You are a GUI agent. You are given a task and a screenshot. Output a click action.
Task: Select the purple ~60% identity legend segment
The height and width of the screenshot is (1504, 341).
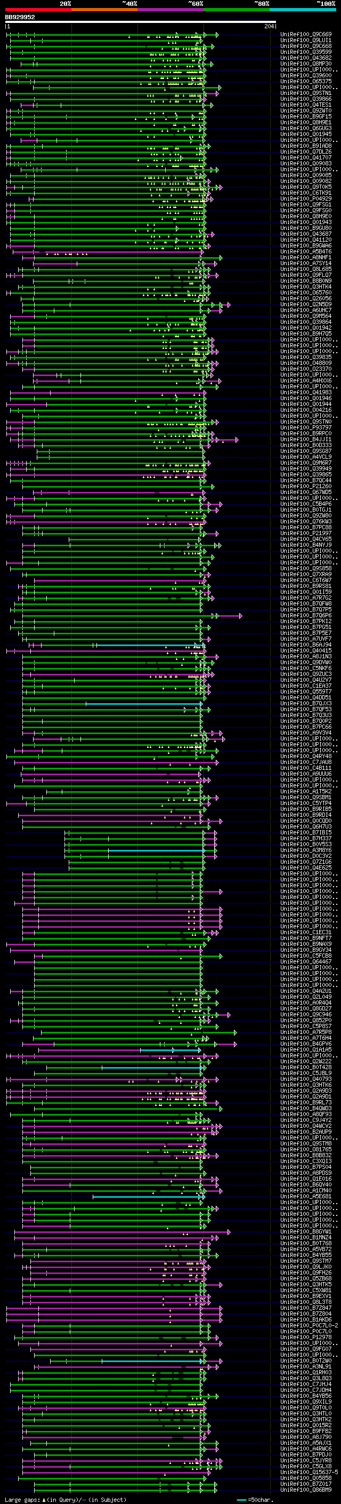(x=171, y=10)
